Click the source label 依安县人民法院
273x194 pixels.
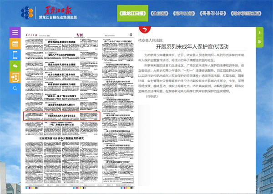point(151,40)
